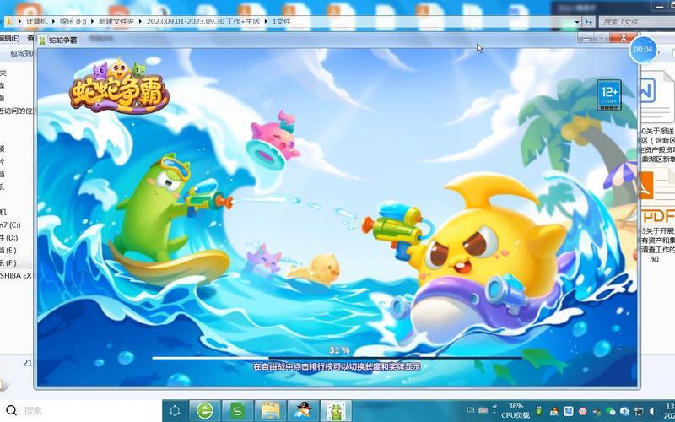Open the 360 browser taskbar icon
This screenshot has height=422, width=675.
coord(204,411)
